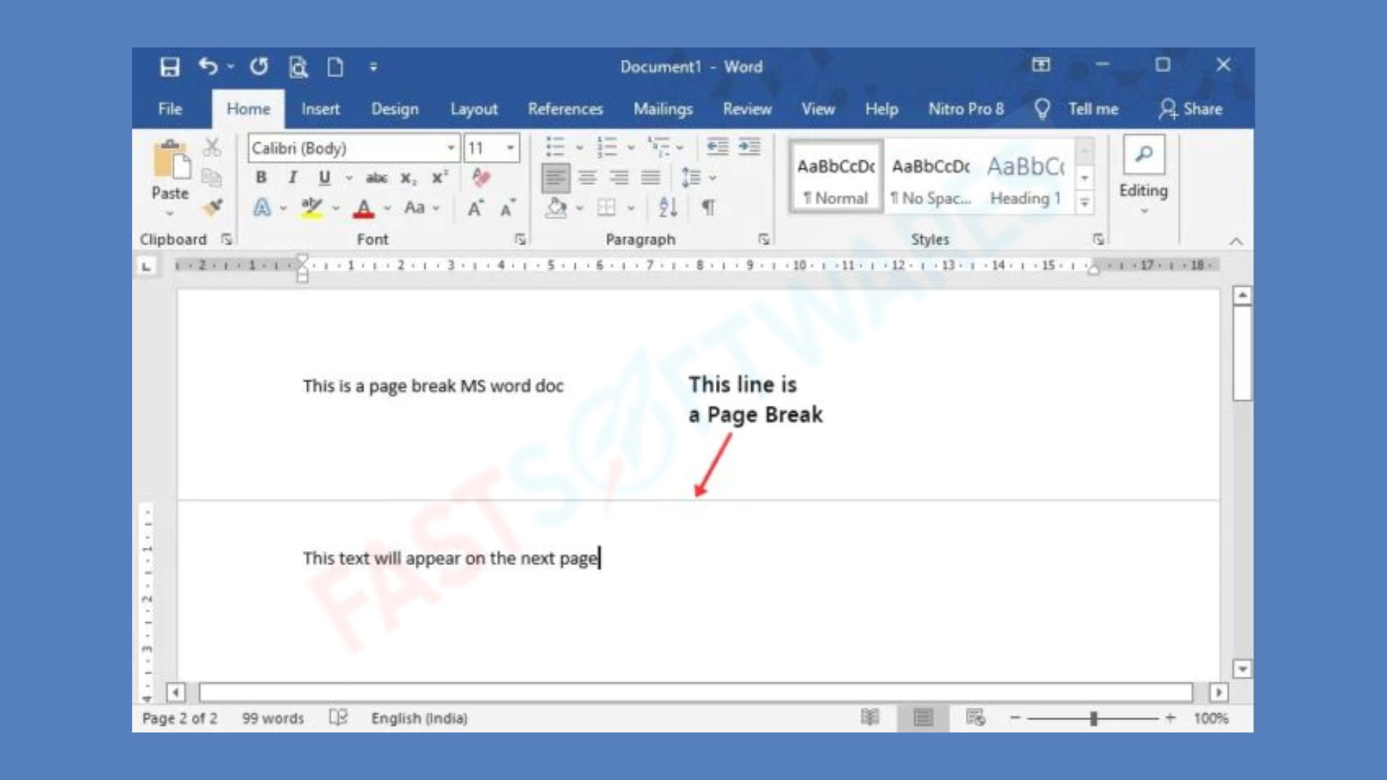
Task: Apply the No Spacing style
Action: tap(931, 178)
